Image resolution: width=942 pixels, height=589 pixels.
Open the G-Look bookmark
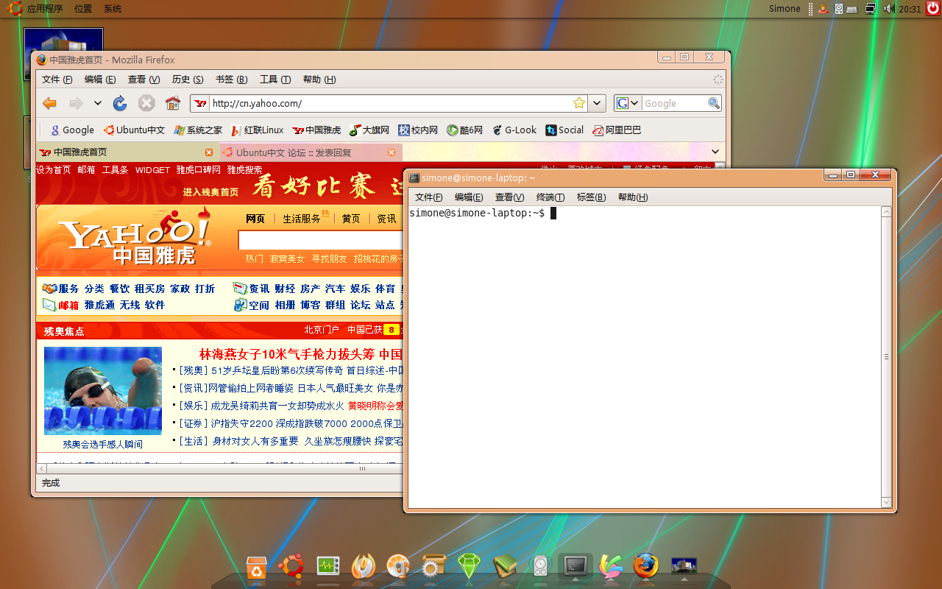point(514,130)
